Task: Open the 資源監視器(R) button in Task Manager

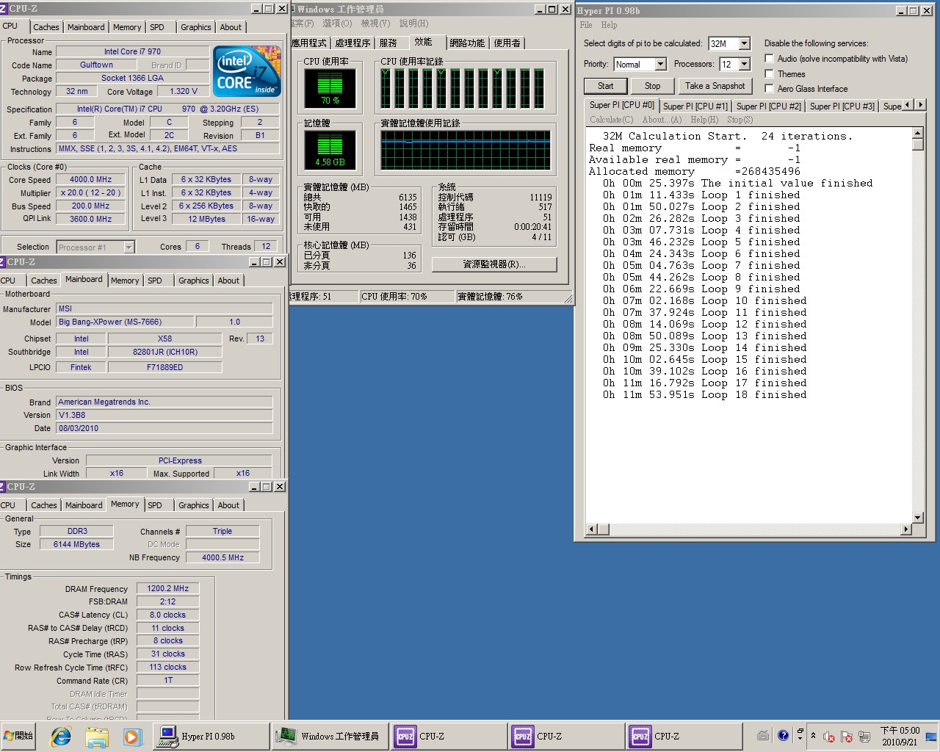Action: pyautogui.click(x=494, y=264)
